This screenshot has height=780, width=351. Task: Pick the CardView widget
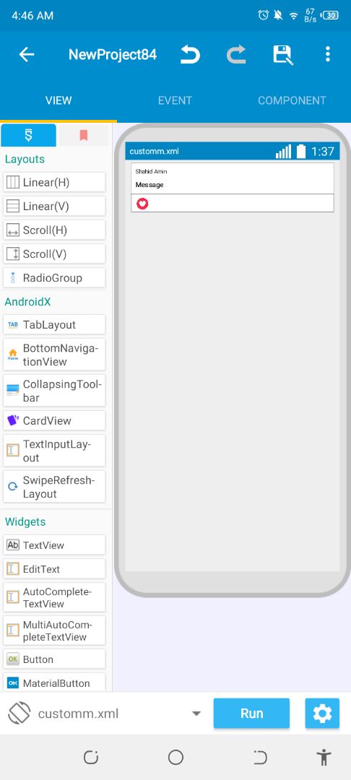coord(54,421)
